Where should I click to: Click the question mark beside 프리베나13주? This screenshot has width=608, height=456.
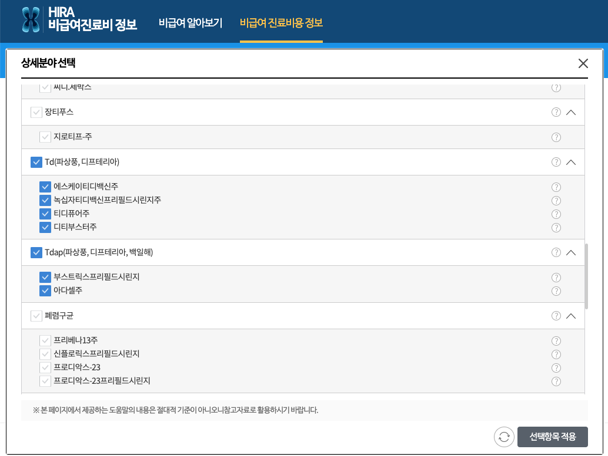[x=556, y=340]
